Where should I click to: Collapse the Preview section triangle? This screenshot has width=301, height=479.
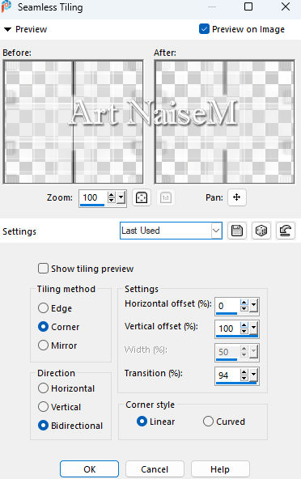click(x=7, y=29)
